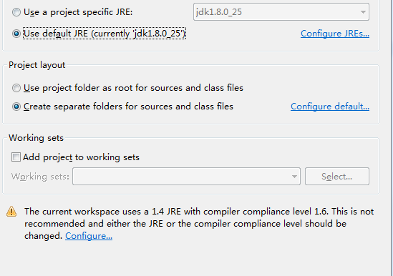This screenshot has width=393, height=276.
Task: Enable 'Add project to working sets' checkbox
Action: click(x=16, y=157)
